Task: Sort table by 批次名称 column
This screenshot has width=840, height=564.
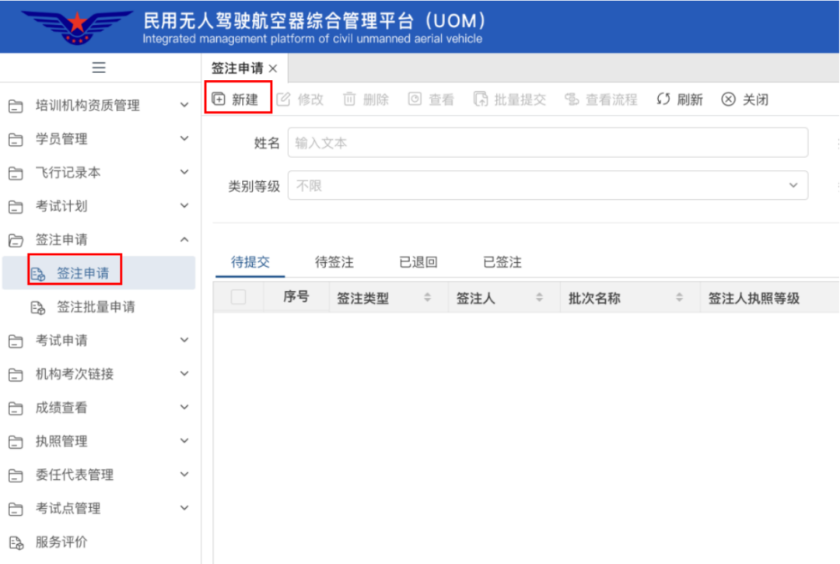Action: [679, 297]
